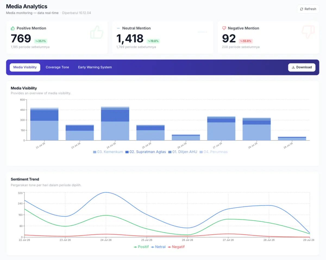Click the large faded thumbs-down card icon
The height and width of the screenshot is (260, 326).
click(308, 32)
